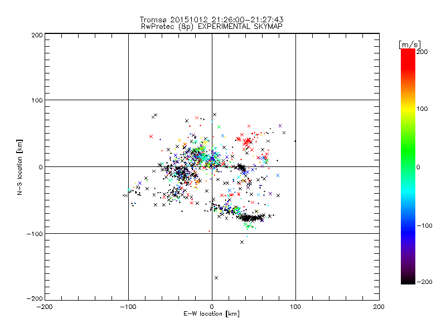446x334 pixels.
Task: Click the x-axis tick label '200'
Action: click(379, 307)
